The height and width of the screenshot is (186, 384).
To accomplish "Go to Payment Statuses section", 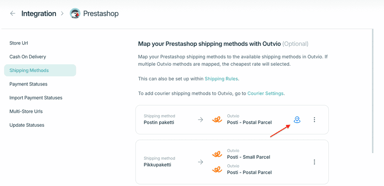I will [x=28, y=84].
